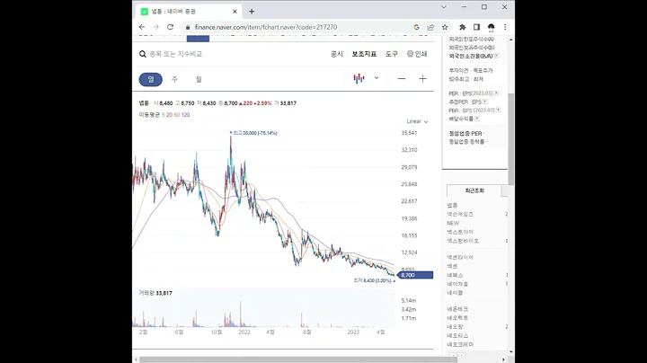
Task: Click the 5-day moving average label
Action: [x=163, y=115]
